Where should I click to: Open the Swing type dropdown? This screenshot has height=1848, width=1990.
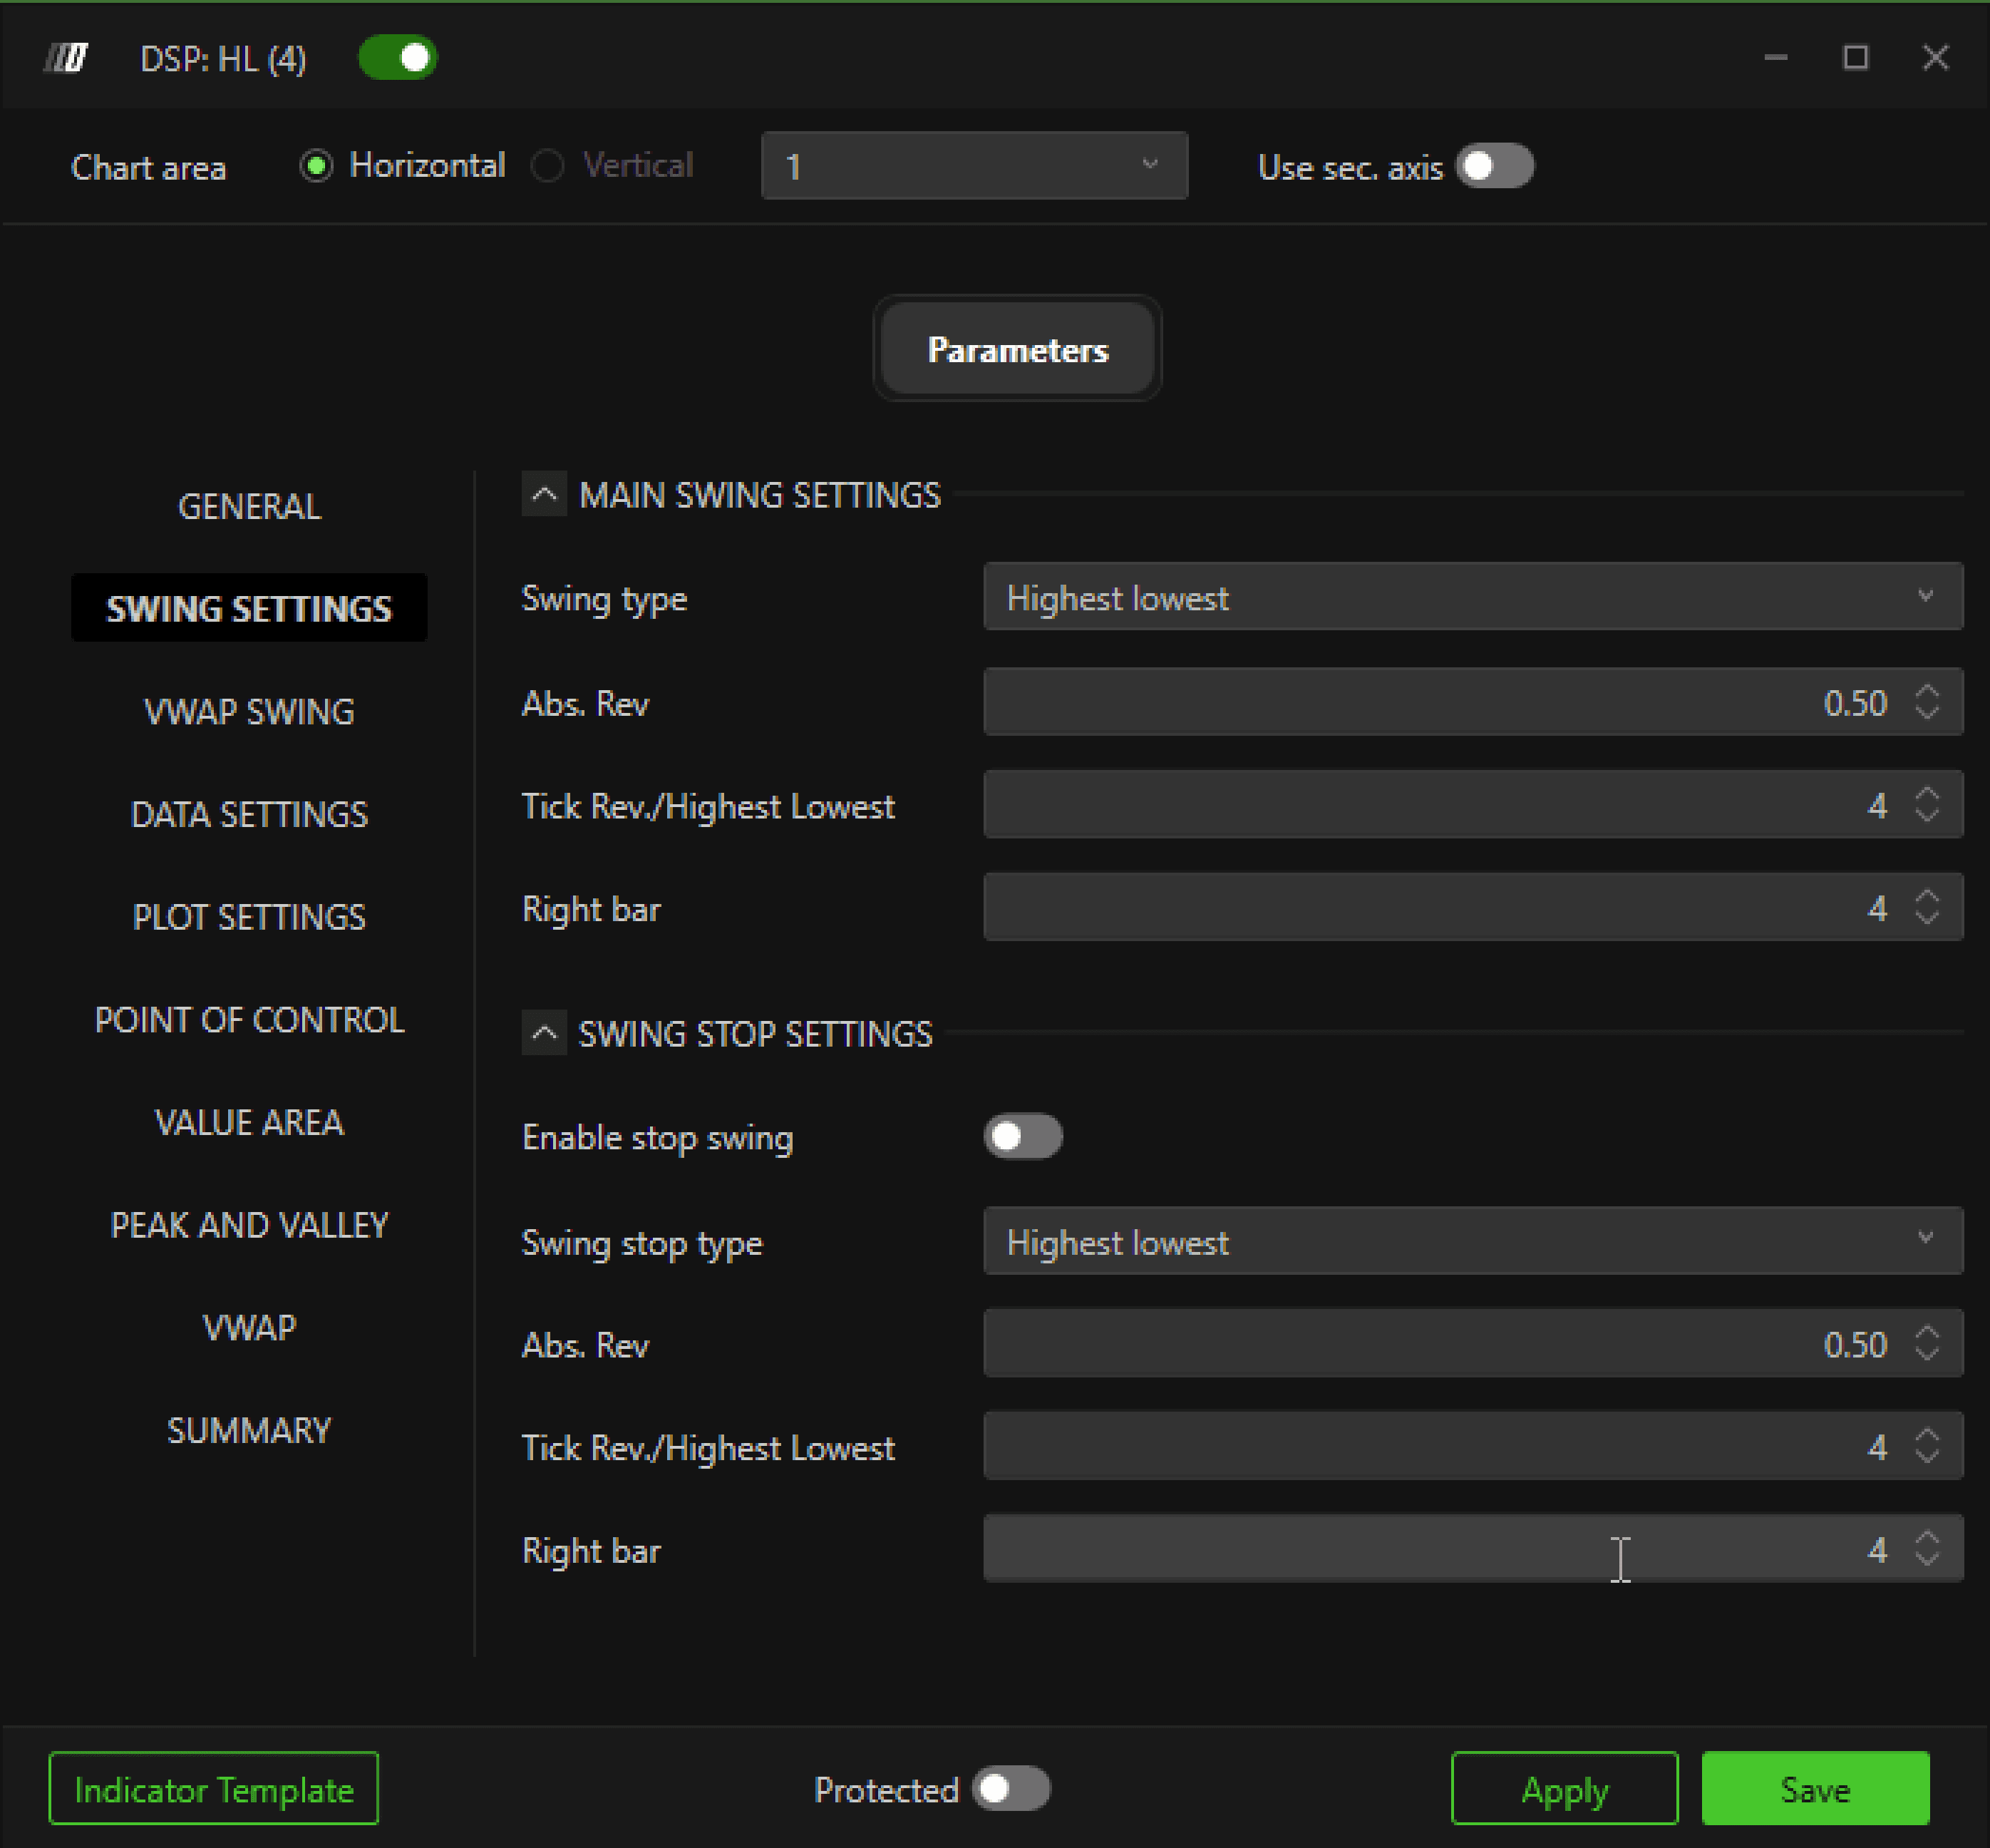(x=1473, y=597)
